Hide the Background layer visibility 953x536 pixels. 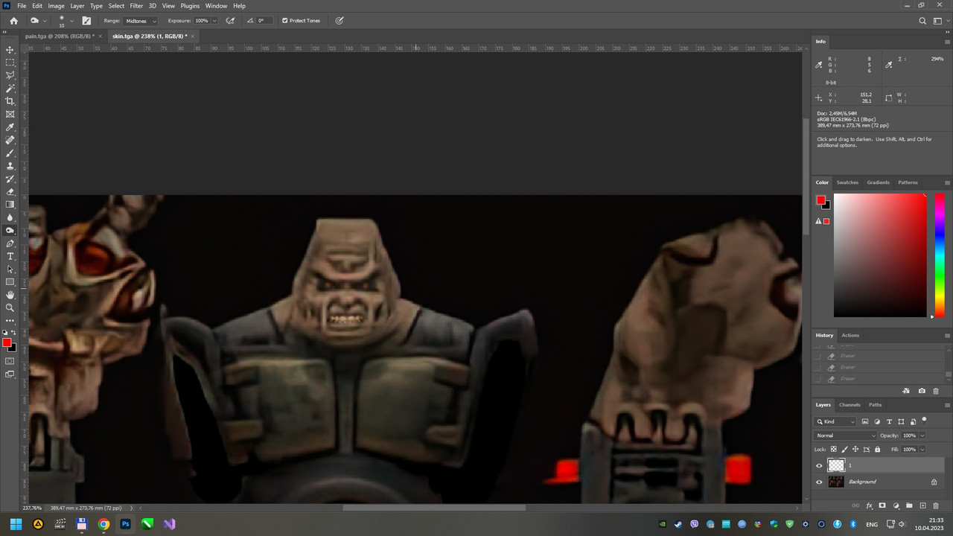[x=819, y=482]
